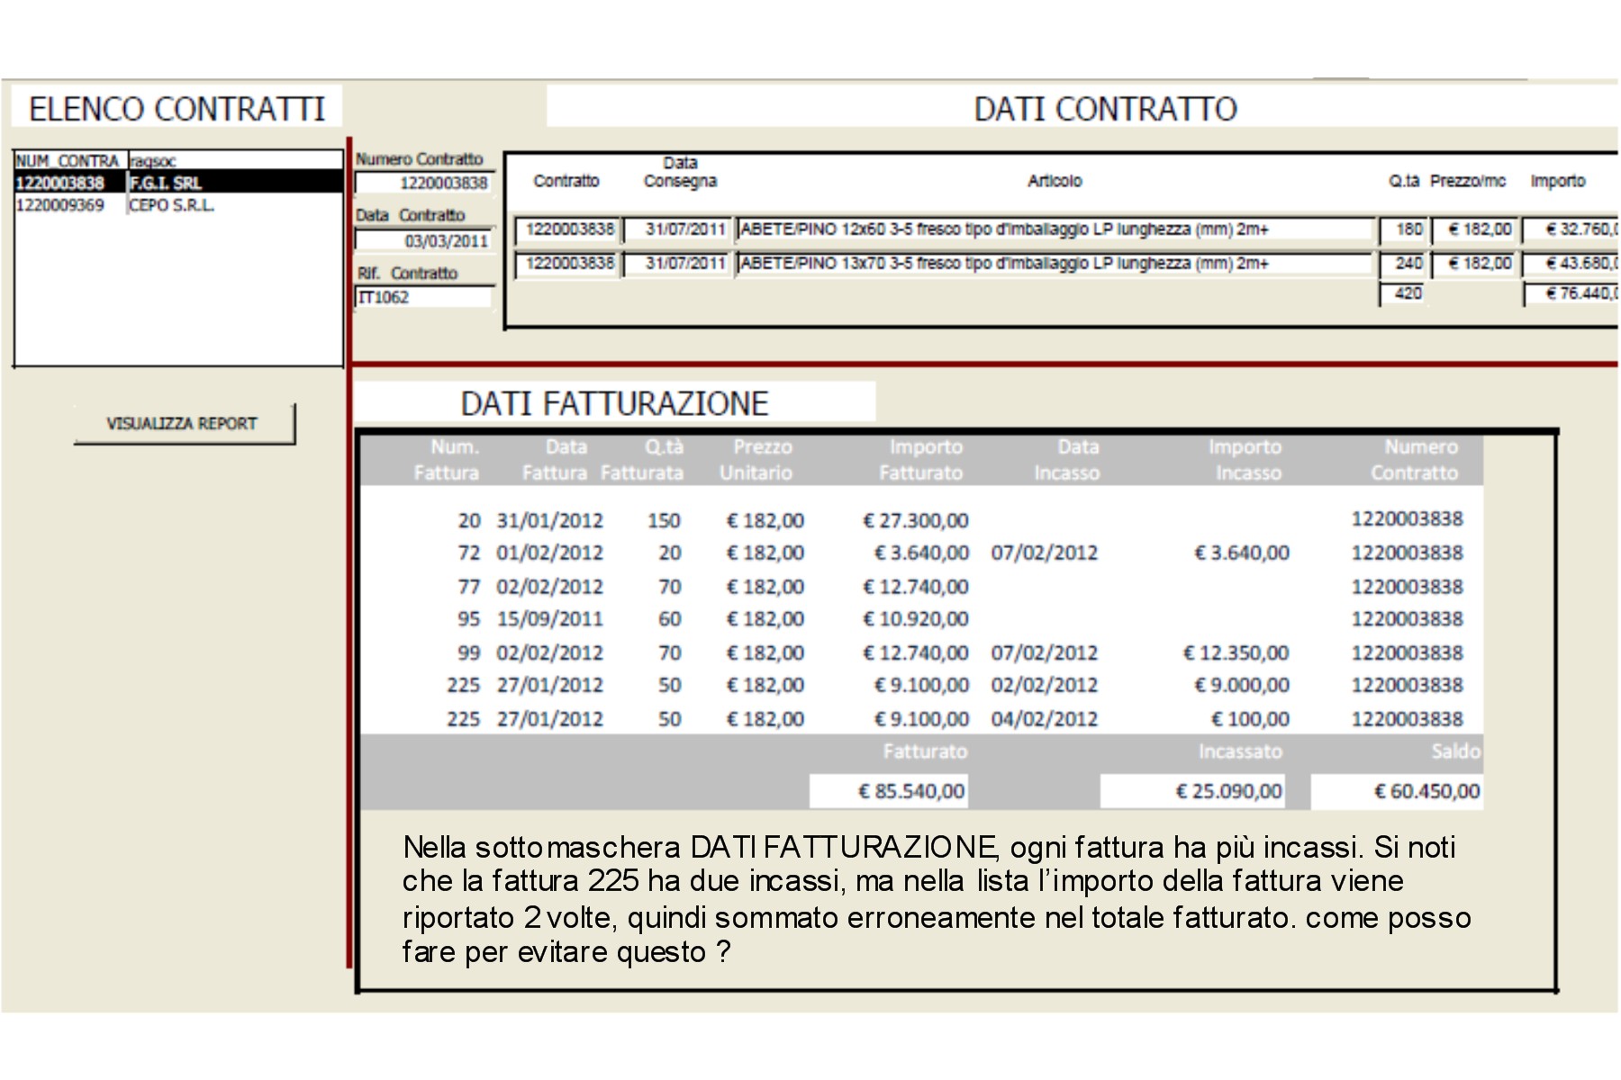This screenshot has height=1080, width=1621.
Task: Click collection amount € 9.000,00
Action: point(1242,685)
